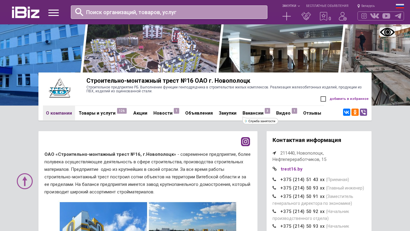Open the user registration profile icon
The image size is (410, 231).
click(x=343, y=16)
